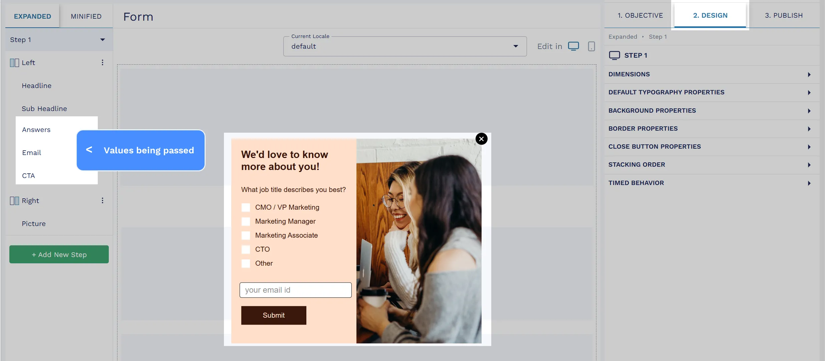Switch to the 1. Objective tab
Image resolution: width=825 pixels, height=361 pixels.
640,15
